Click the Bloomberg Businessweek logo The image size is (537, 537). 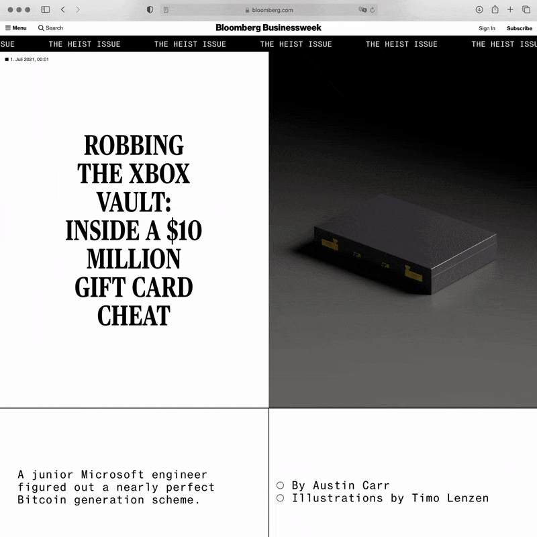tap(268, 28)
